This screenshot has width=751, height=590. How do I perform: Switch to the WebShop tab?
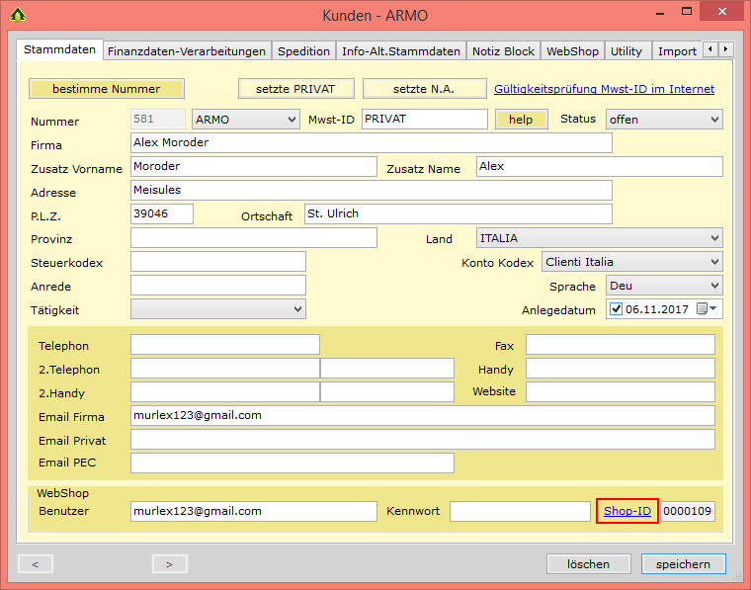pyautogui.click(x=572, y=51)
